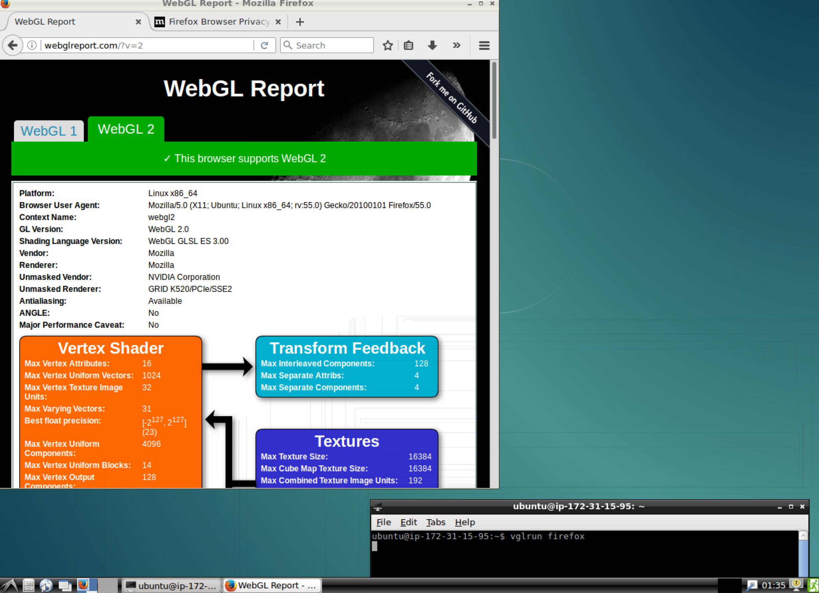Select the WebGL 2 tab

coord(126,129)
